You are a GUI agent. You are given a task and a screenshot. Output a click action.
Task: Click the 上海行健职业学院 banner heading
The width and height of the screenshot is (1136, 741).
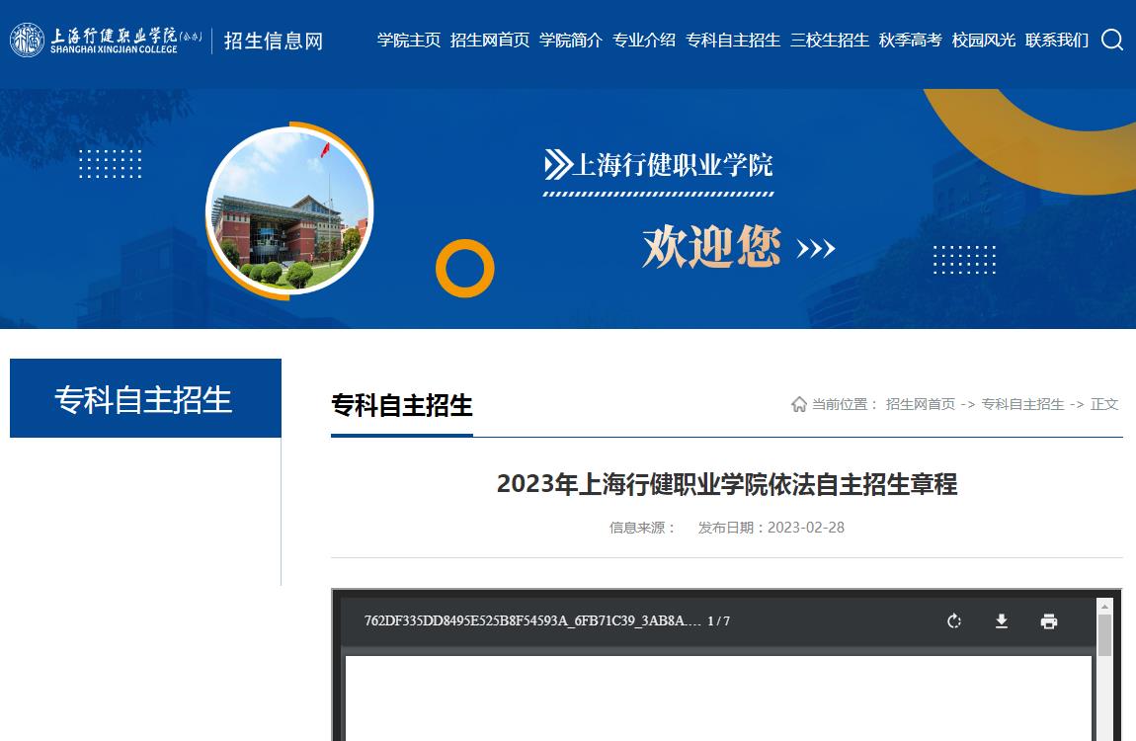pyautogui.click(x=673, y=165)
